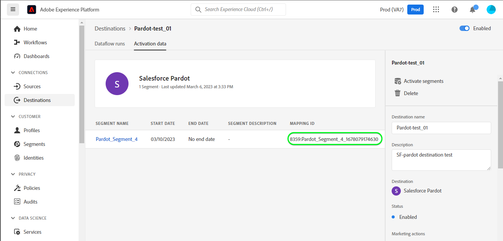Click the left sidebar scrollbar
The width and height of the screenshot is (503, 241).
(81, 84)
